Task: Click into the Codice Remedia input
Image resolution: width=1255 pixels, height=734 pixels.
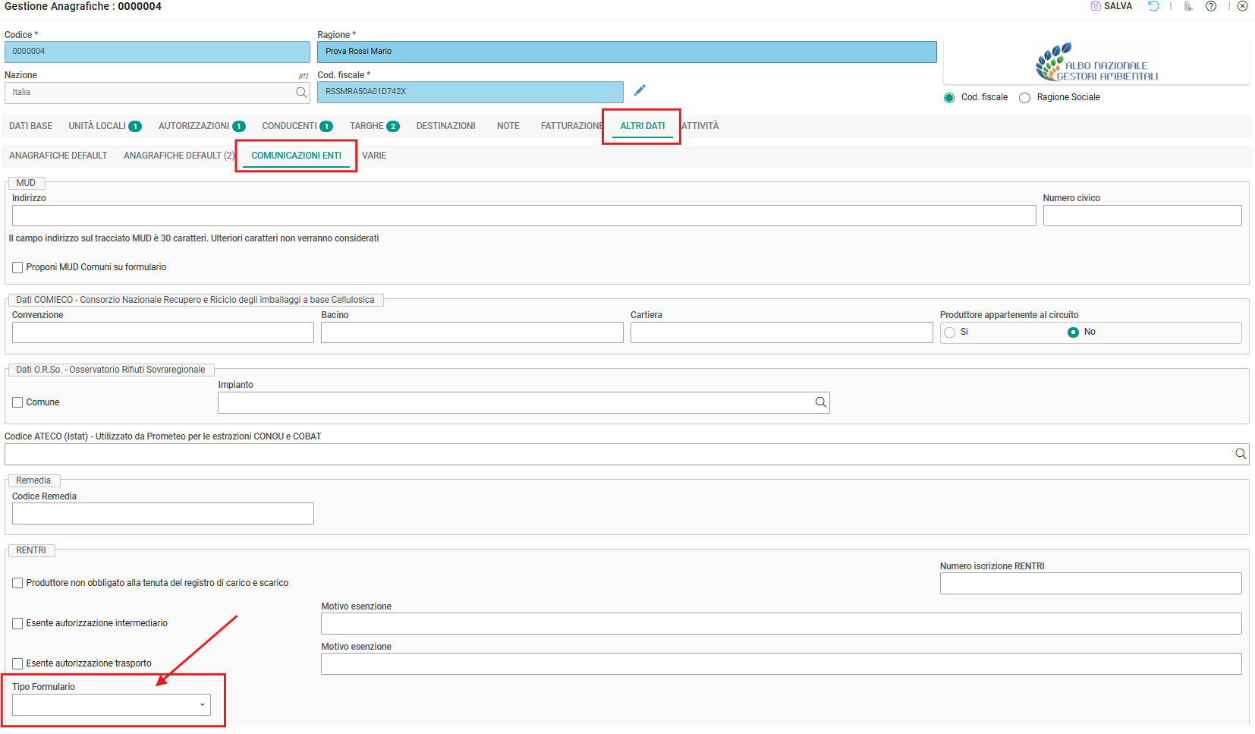Action: point(163,514)
